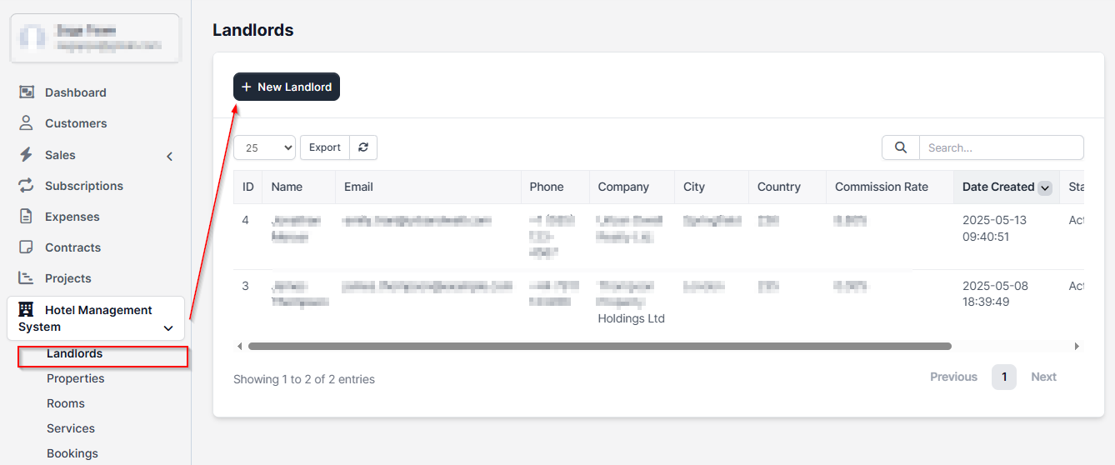Click the Expenses document icon

coord(27,217)
